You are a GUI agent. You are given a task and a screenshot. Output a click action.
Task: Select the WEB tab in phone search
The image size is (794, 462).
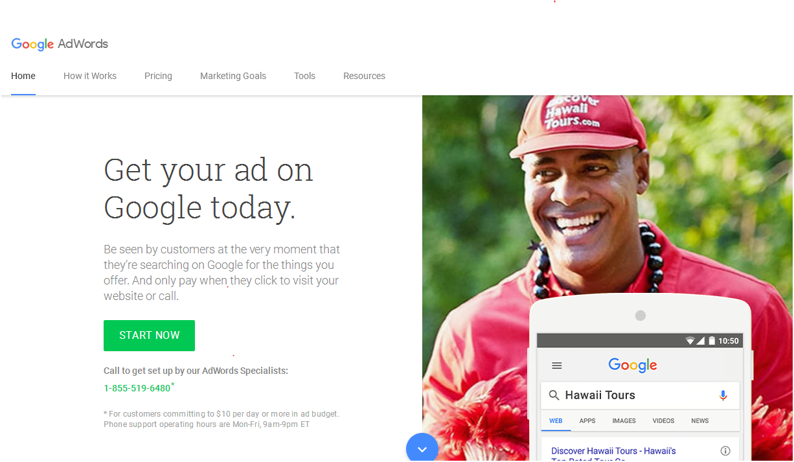pos(556,421)
